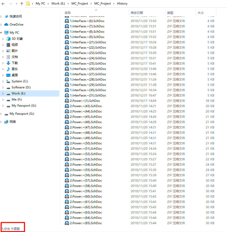Sort files by 类型 column

click(170, 13)
